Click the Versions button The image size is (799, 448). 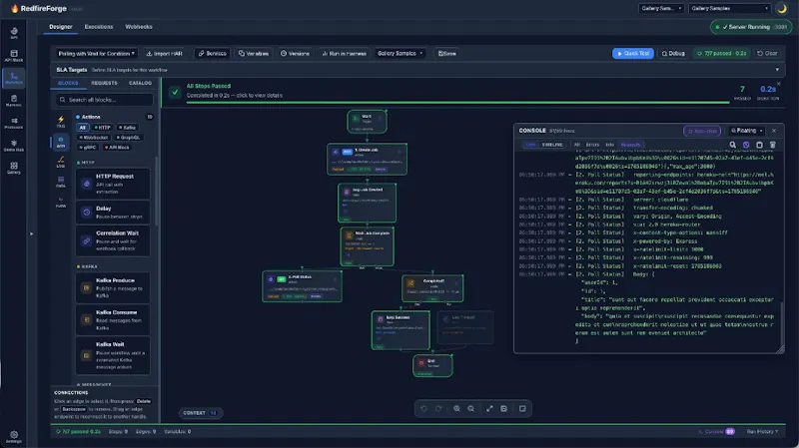coord(295,54)
